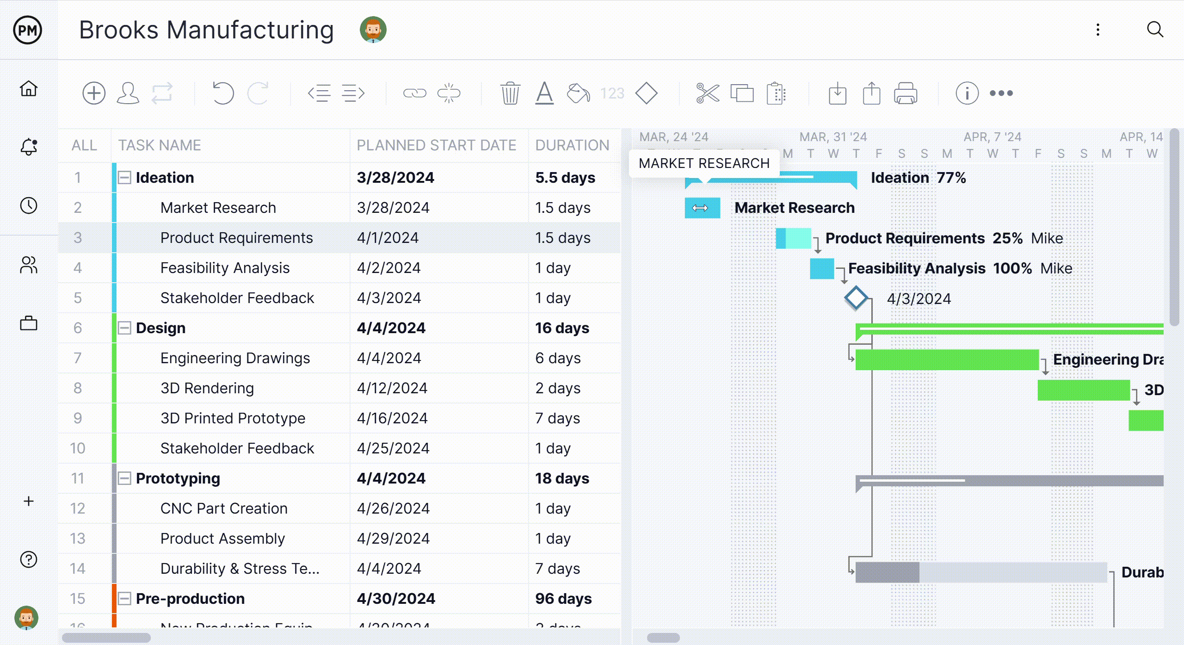Select the Feasibility Analysis task row

[x=339, y=268]
